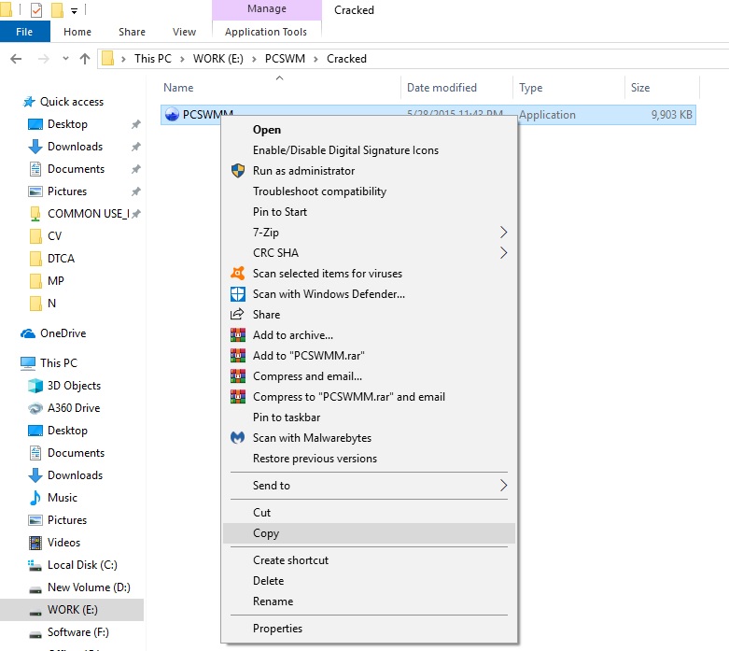Click the chevron after PCSWMM in address bar
Screen dimensions: 729x651
(x=315, y=59)
